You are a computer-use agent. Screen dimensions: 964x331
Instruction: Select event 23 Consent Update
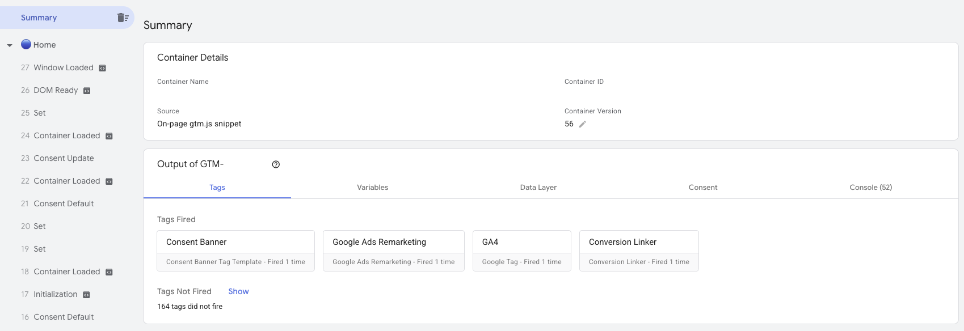pos(64,158)
